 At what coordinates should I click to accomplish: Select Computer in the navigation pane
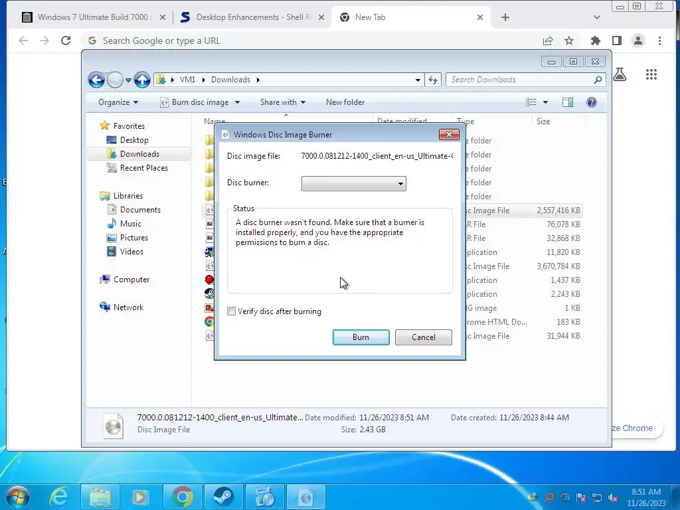pyautogui.click(x=131, y=280)
